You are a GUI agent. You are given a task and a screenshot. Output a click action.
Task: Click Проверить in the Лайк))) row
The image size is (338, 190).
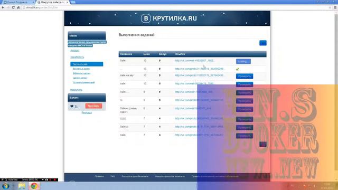(245, 128)
